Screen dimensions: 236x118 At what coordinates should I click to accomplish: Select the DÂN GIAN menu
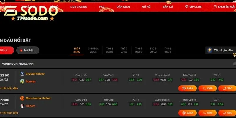click(123, 7)
